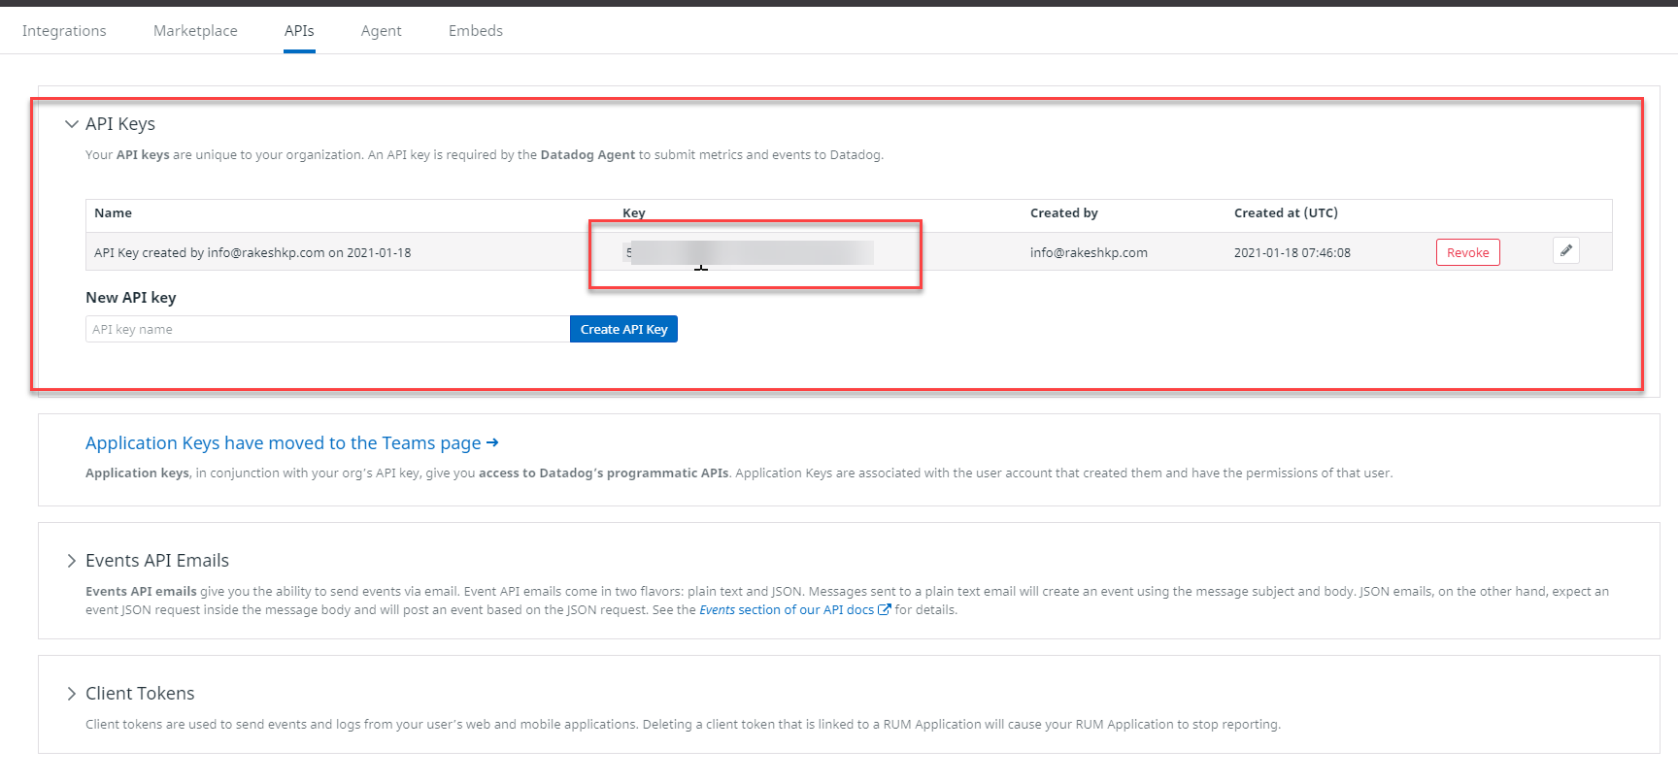
Task: Click the API Keys section heading
Action: (x=120, y=124)
